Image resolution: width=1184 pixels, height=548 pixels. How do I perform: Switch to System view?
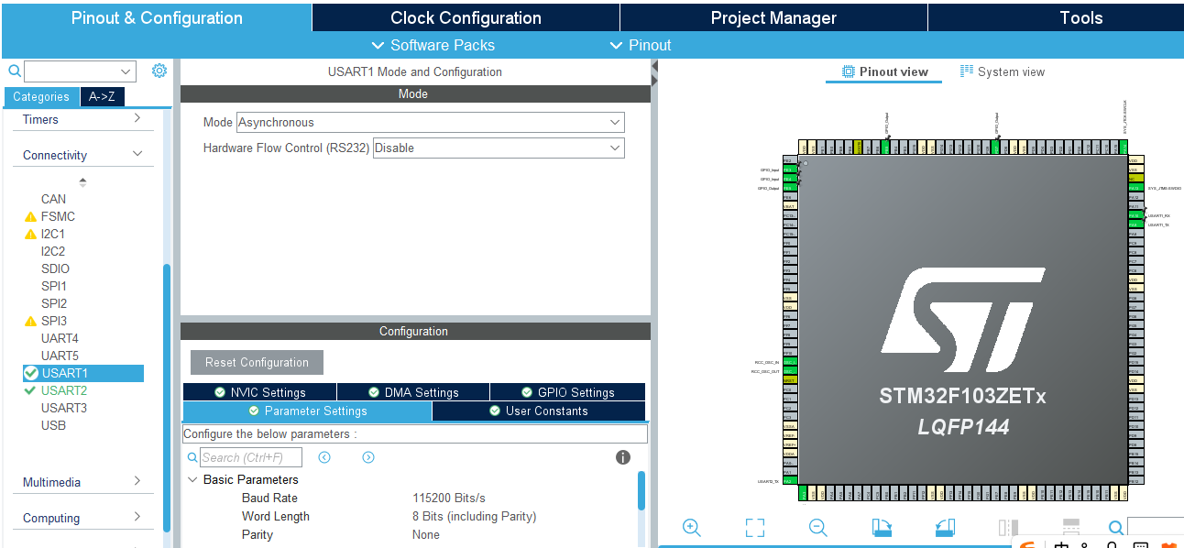click(1002, 71)
